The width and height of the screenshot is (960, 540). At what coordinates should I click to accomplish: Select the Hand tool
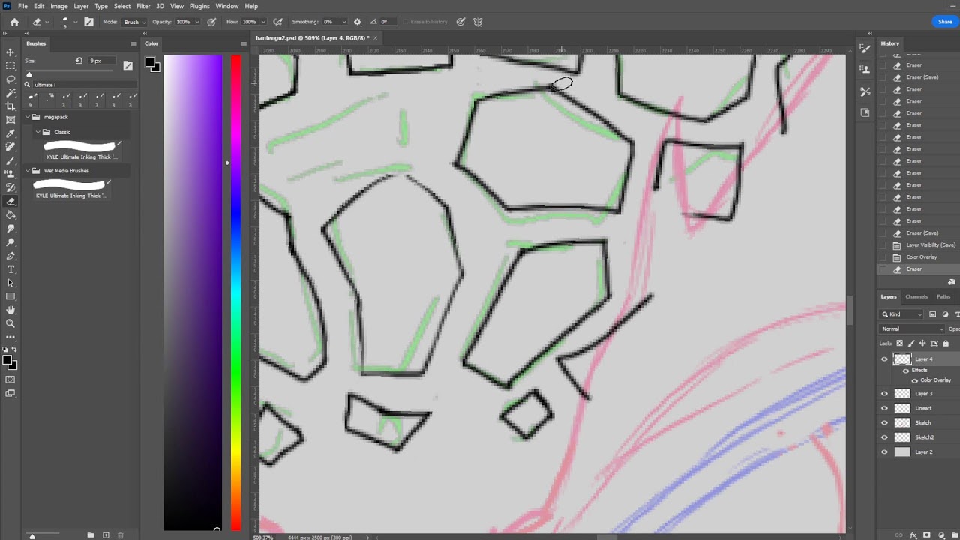pyautogui.click(x=10, y=310)
